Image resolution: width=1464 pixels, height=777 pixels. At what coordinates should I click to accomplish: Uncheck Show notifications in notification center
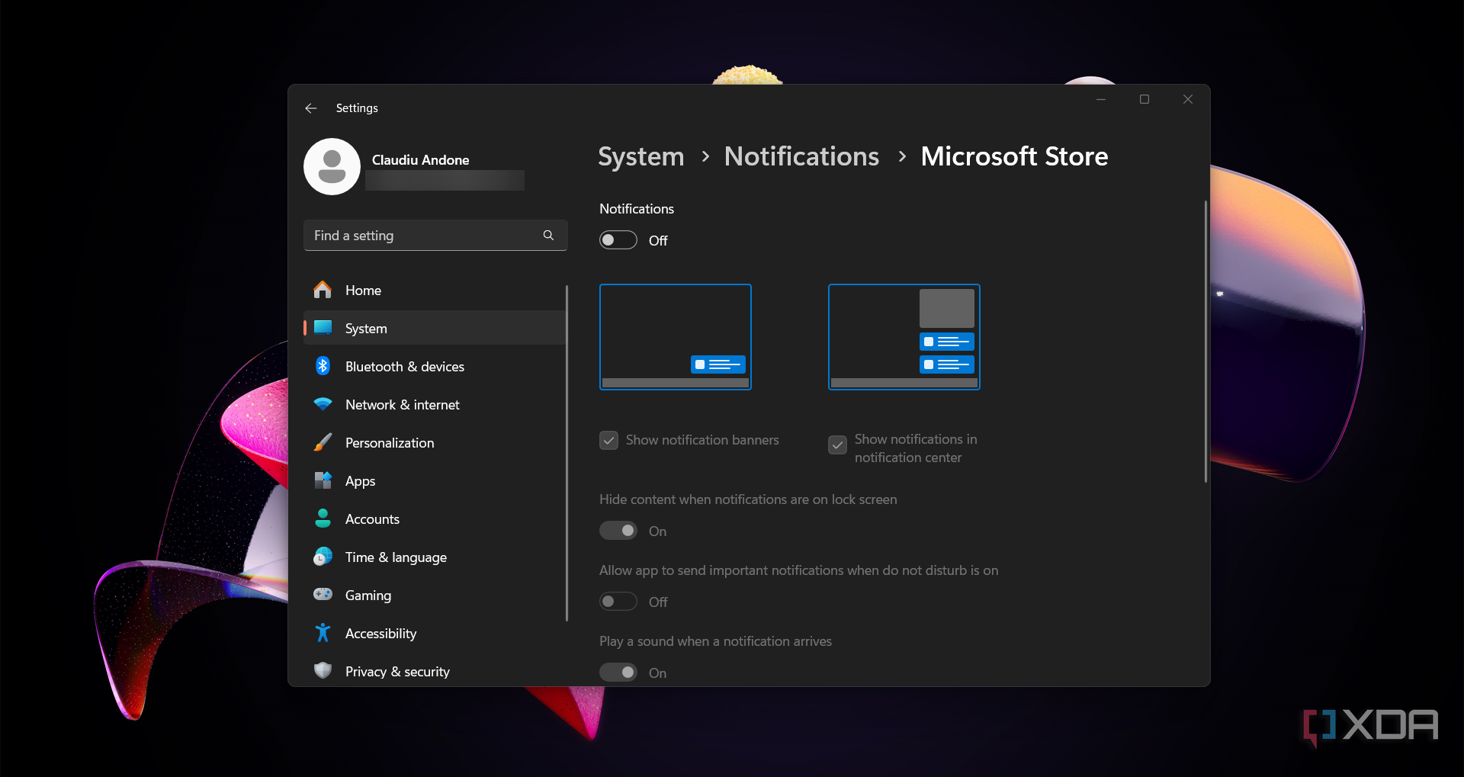click(x=837, y=445)
